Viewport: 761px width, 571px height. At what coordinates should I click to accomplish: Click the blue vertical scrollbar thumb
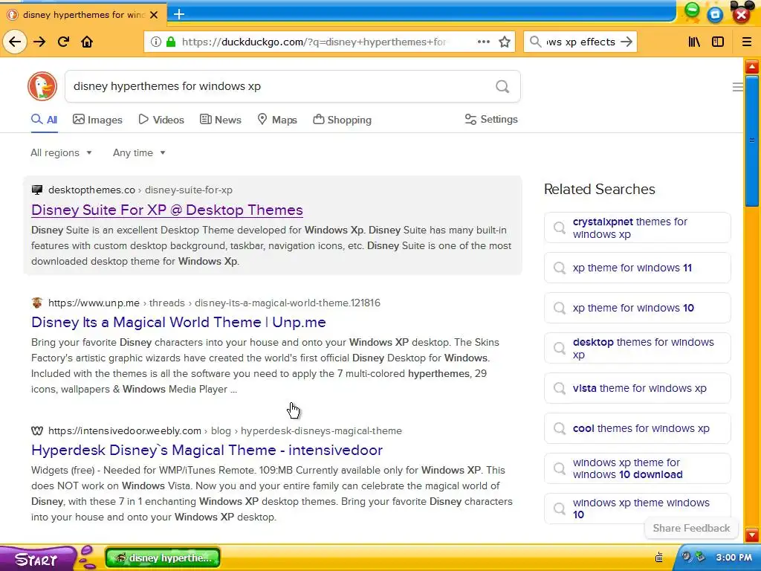(752, 141)
